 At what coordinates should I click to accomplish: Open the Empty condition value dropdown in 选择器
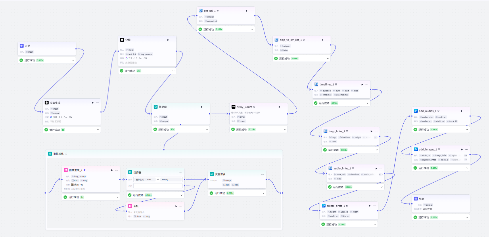point(171,179)
